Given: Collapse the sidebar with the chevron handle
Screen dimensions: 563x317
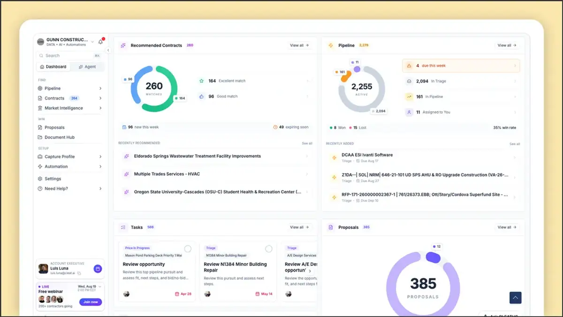Looking at the screenshot, I should (108, 50).
